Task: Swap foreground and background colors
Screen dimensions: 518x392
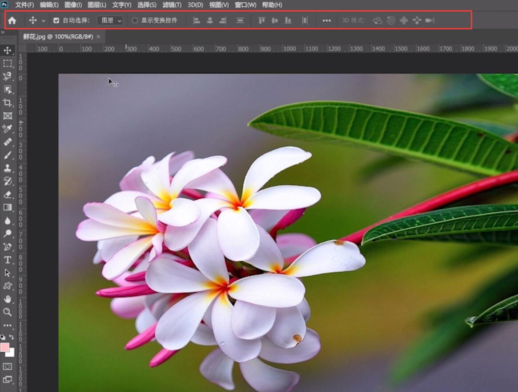Action: click(12, 337)
